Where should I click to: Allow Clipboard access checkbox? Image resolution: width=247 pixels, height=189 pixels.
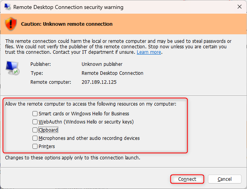[x=35, y=130]
